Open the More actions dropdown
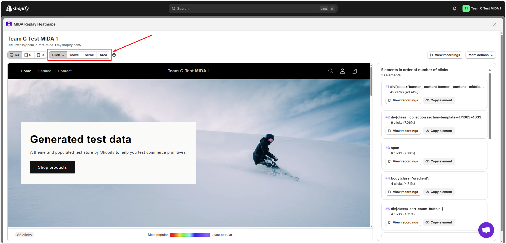 click(x=480, y=55)
